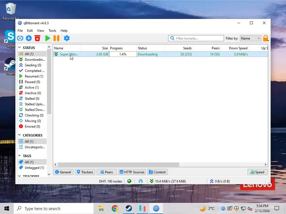286x214 pixels.
Task: Resume torrents with the green play icon
Action: click(x=47, y=38)
